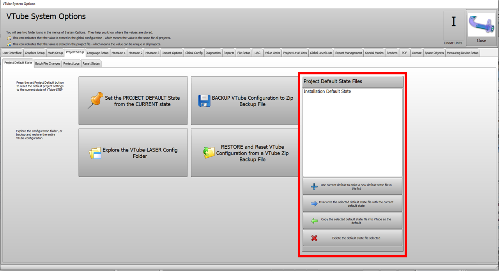Open the Reports tab

(229, 53)
